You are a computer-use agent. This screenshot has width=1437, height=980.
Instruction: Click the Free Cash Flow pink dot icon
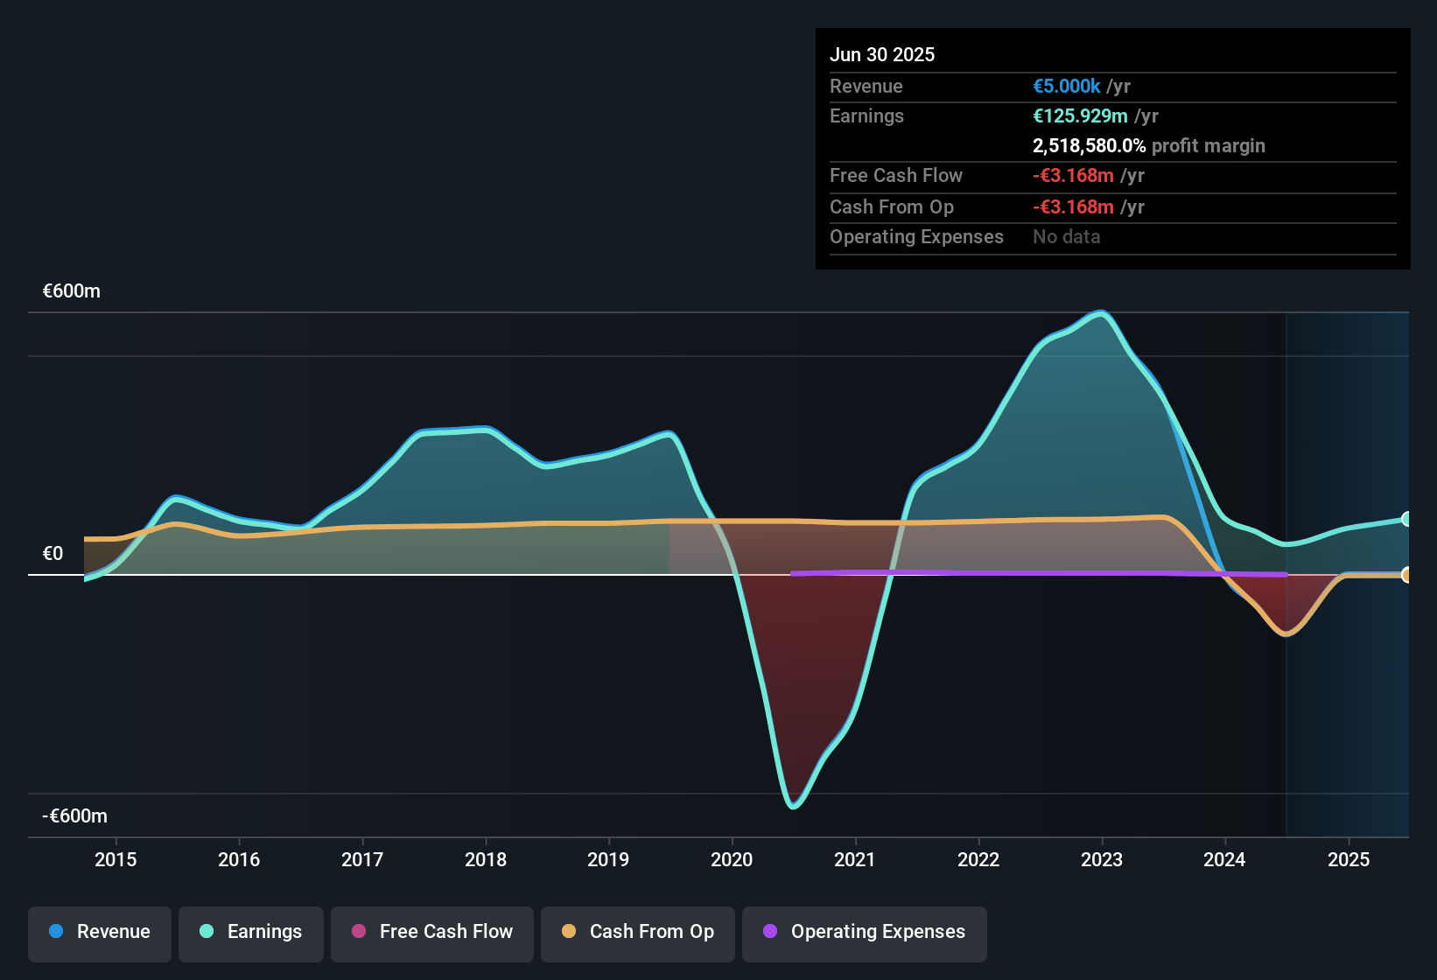[358, 932]
